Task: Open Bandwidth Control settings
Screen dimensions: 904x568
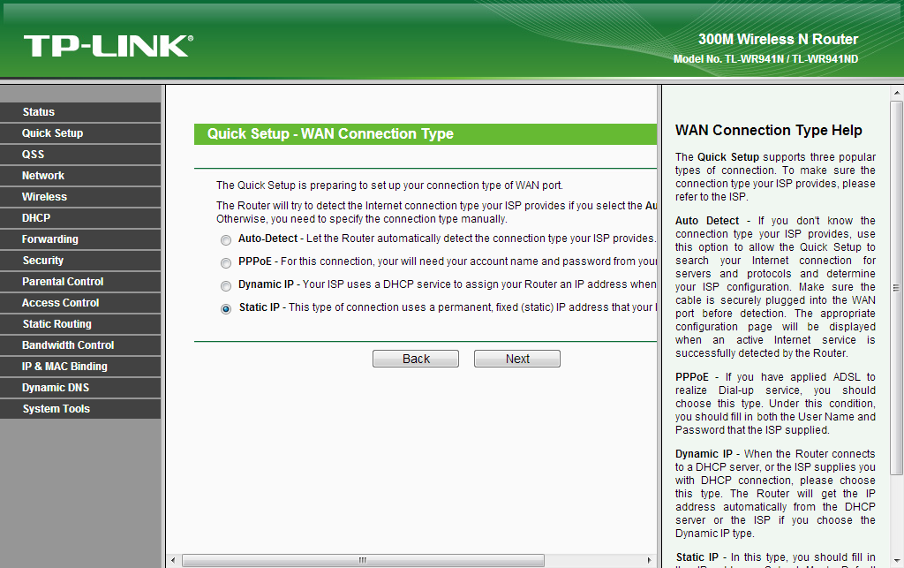Action: tap(80, 345)
